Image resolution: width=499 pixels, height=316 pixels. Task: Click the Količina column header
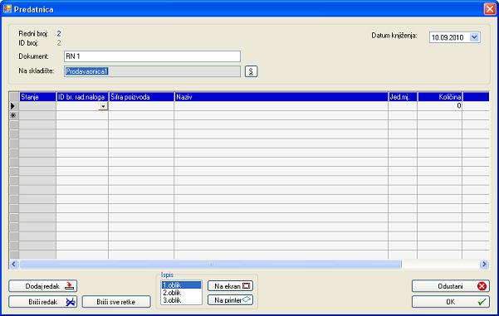[440, 97]
